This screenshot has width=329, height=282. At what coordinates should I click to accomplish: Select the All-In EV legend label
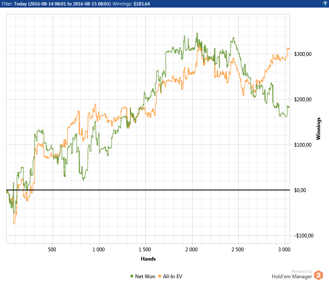point(172,277)
